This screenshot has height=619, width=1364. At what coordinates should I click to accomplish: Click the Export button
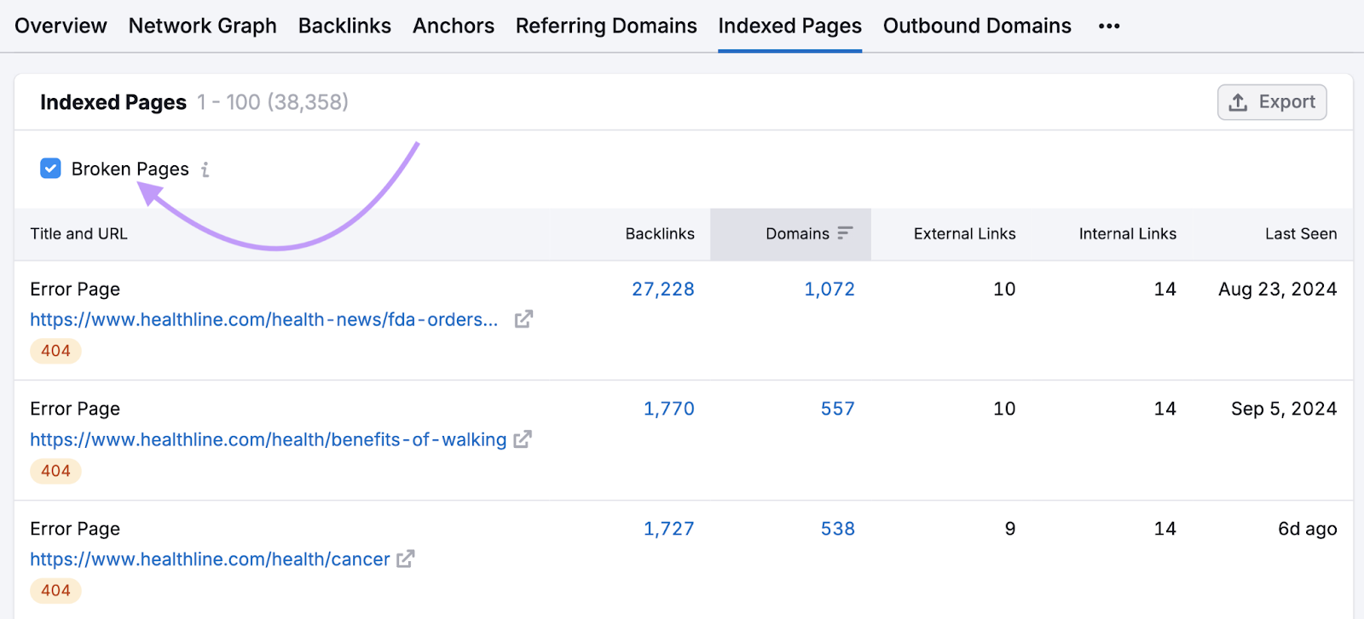[1271, 102]
